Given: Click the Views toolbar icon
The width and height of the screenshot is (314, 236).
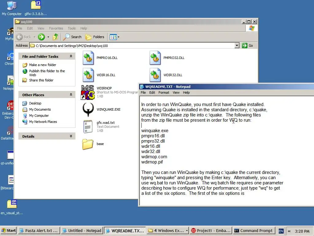Looking at the screenshot, I should (113, 37).
